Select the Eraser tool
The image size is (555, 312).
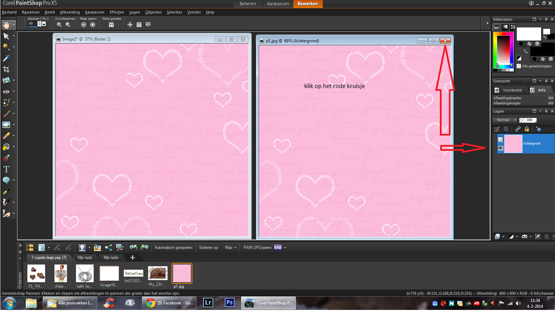(x=6, y=136)
